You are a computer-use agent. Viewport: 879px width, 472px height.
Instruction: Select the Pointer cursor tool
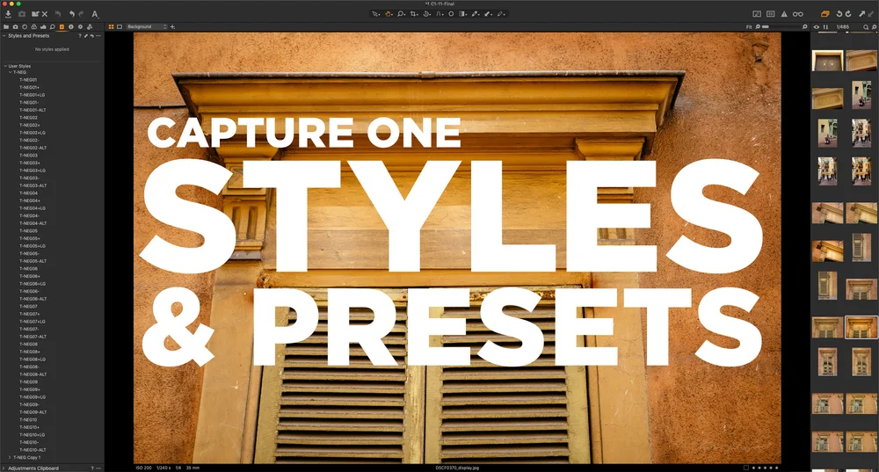click(x=375, y=13)
